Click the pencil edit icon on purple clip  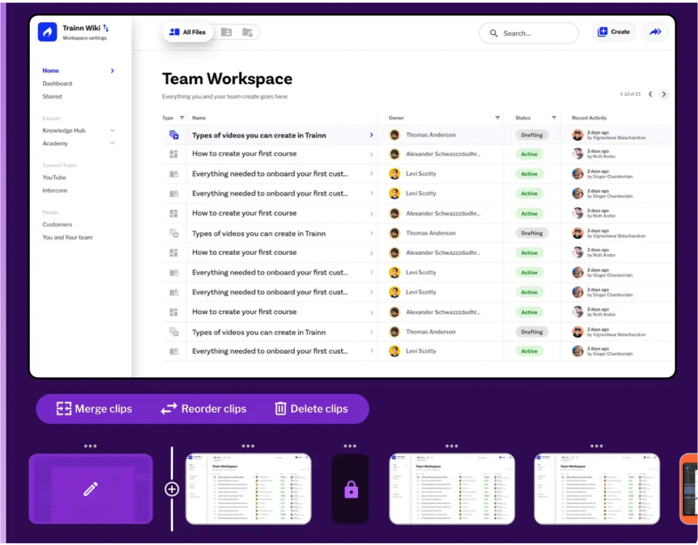[x=91, y=489]
